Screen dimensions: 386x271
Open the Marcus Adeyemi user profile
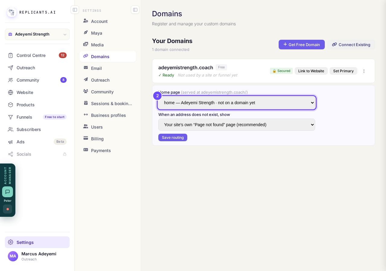(37, 256)
